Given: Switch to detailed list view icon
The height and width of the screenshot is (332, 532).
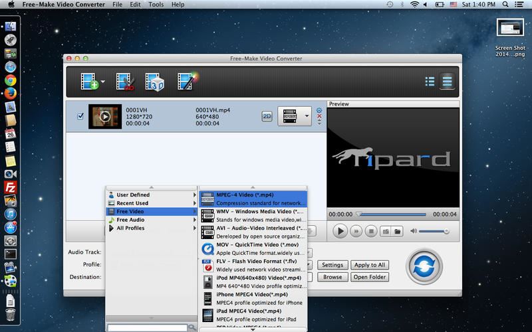Looking at the screenshot, I should click(x=430, y=82).
